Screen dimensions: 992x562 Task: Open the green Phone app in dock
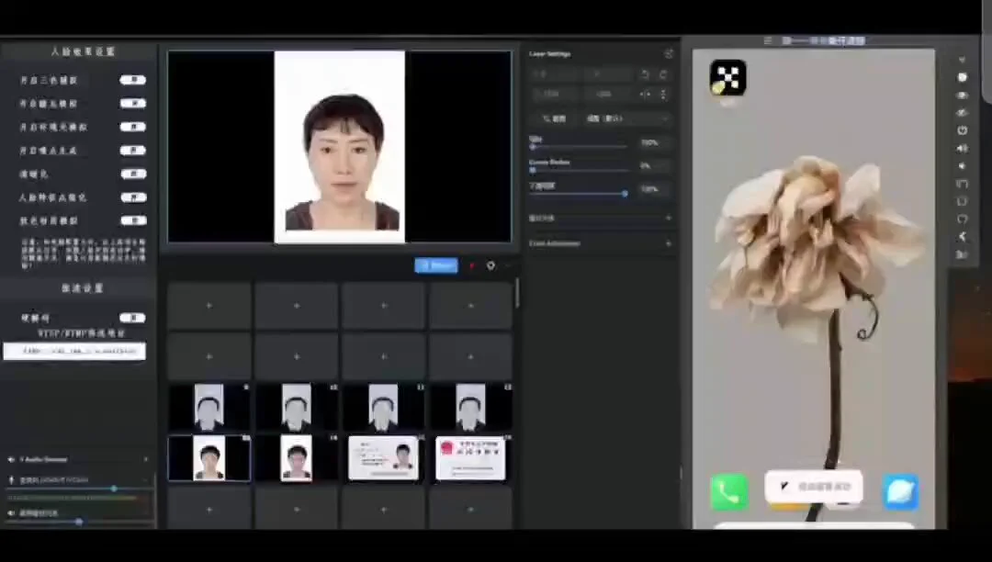click(x=728, y=492)
